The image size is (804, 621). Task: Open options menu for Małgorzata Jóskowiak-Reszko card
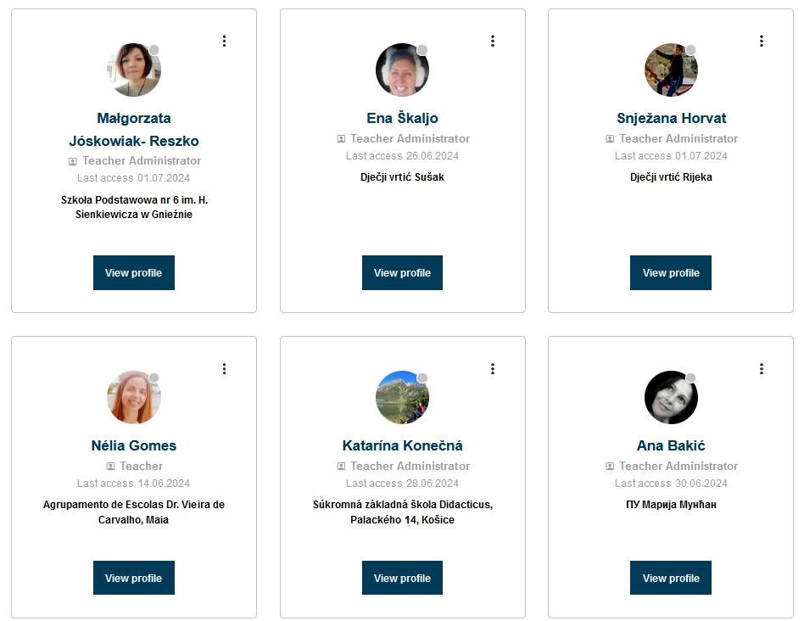click(x=224, y=41)
